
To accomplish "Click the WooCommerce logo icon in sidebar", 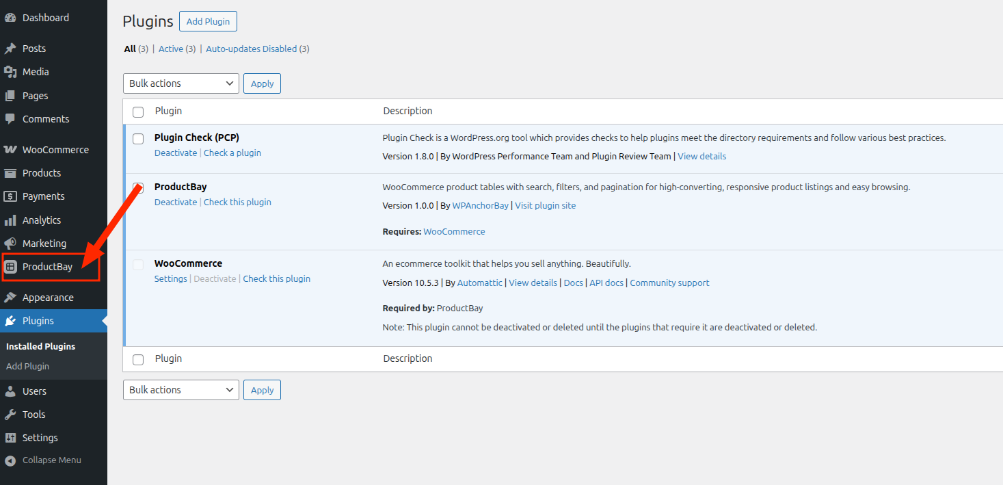I will click(x=10, y=150).
